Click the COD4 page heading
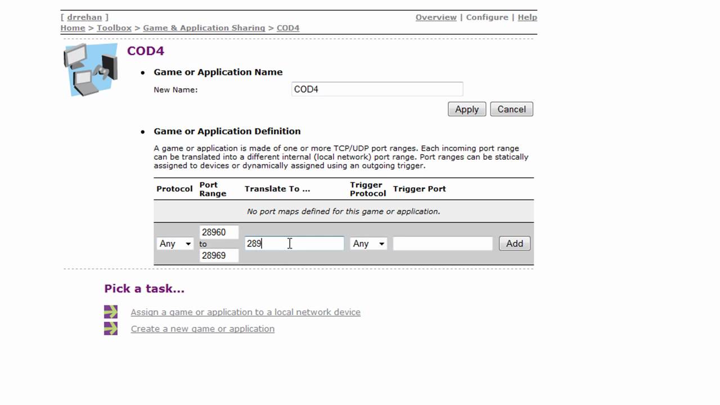The height and width of the screenshot is (405, 720). 146,51
